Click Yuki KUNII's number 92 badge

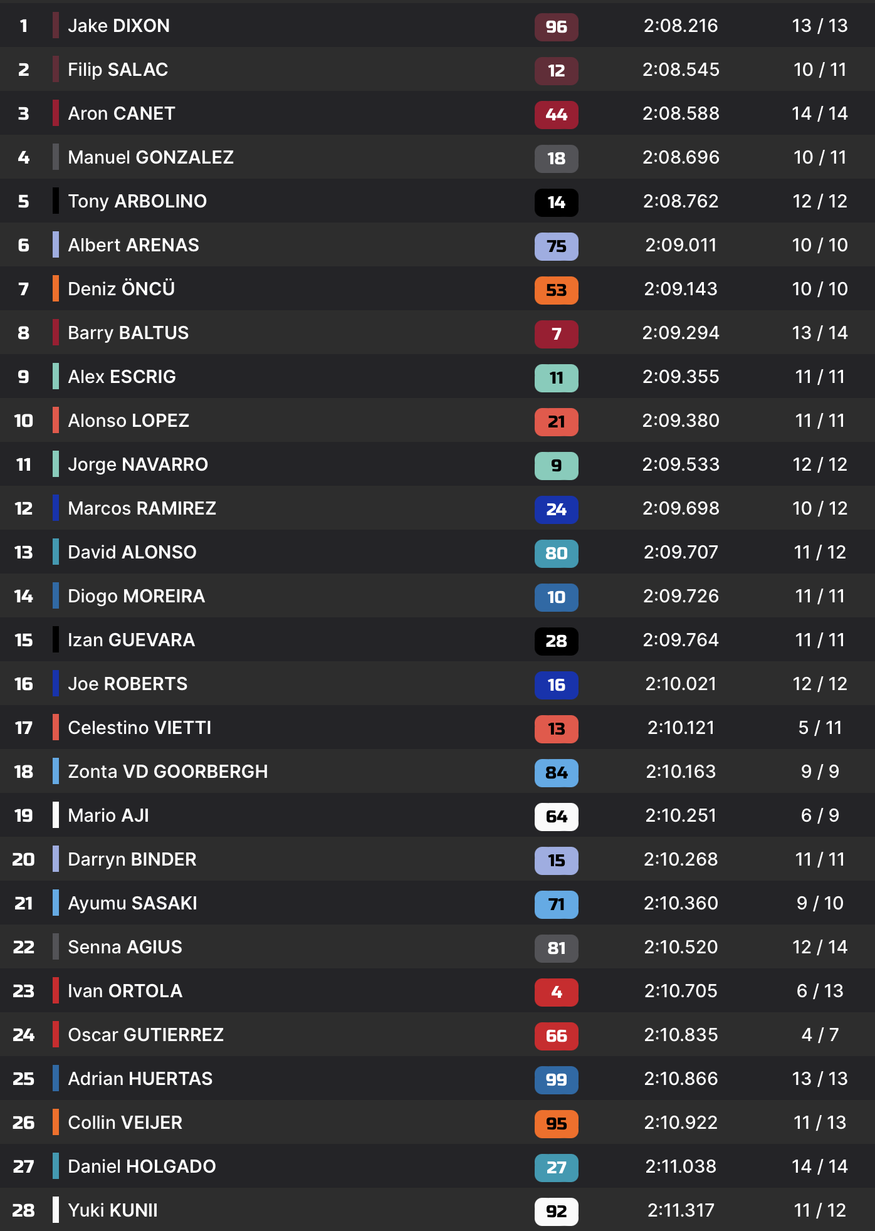coord(556,1212)
